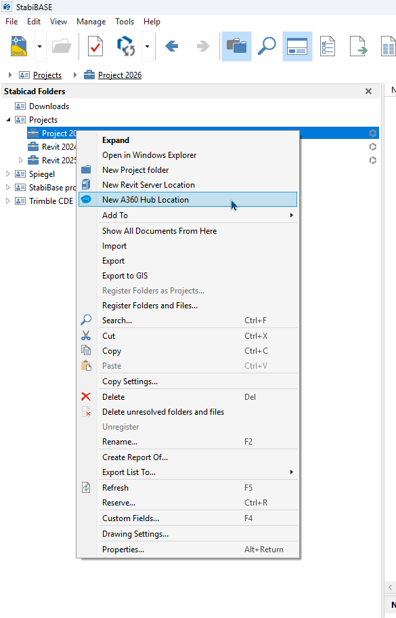Viewport: 396px width, 618px height.
Task: Select the Revit 2024 project in tree
Action: pyautogui.click(x=59, y=147)
